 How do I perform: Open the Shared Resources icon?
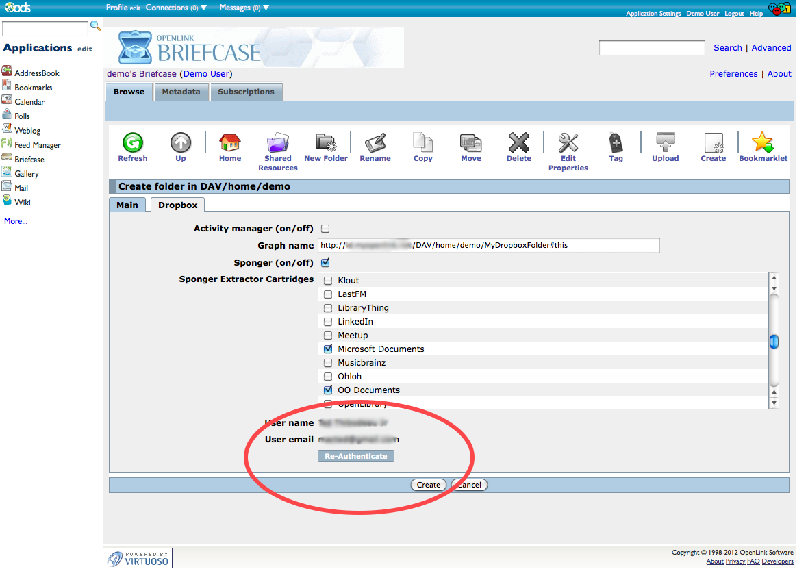pos(277,143)
